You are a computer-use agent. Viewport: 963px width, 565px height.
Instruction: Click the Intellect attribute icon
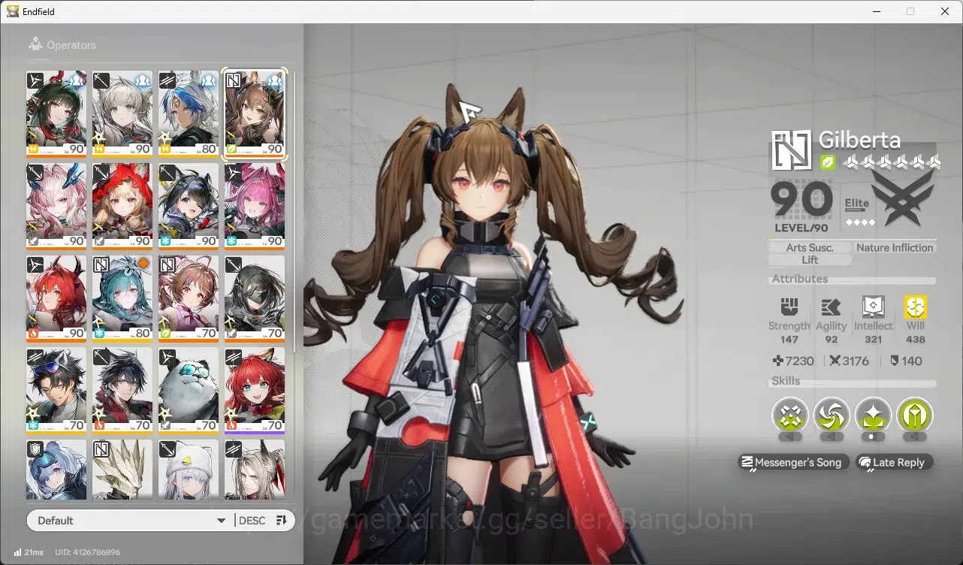point(873,307)
